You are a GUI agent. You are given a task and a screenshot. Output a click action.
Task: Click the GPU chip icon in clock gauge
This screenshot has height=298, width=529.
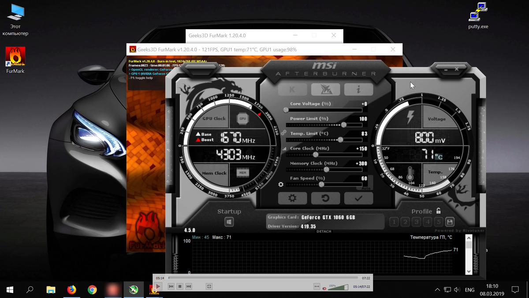[x=242, y=118]
